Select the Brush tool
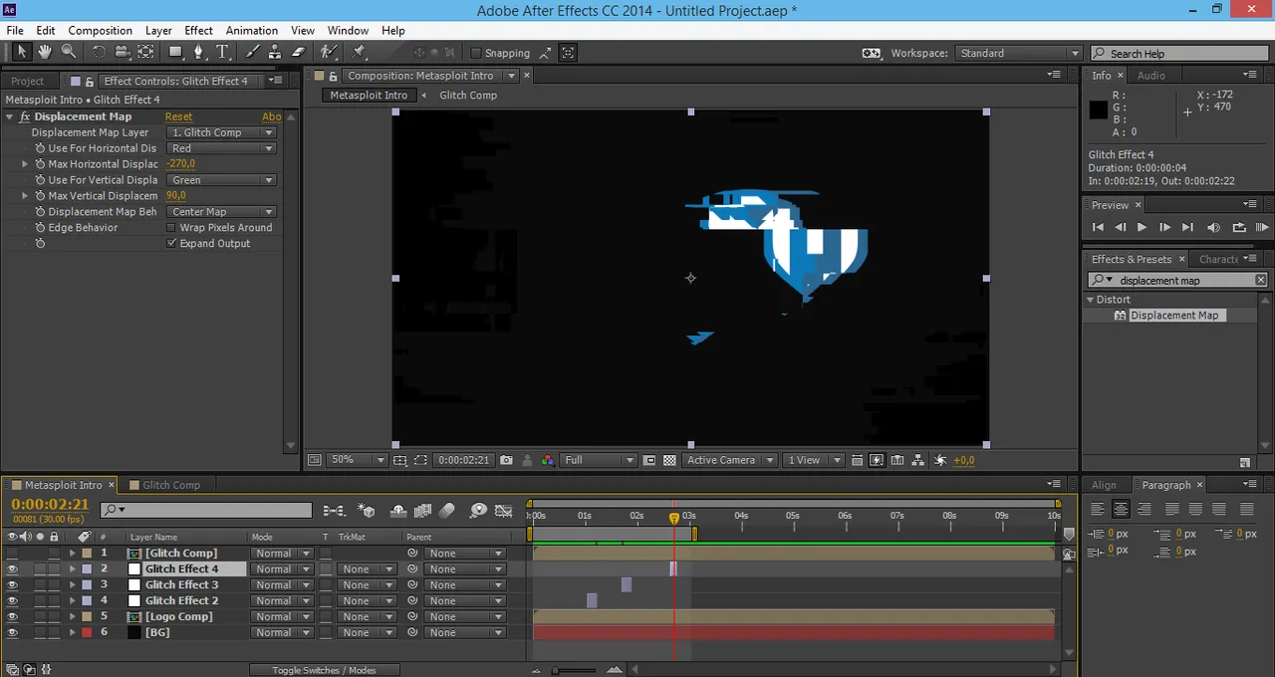This screenshot has width=1275, height=677. [x=253, y=52]
